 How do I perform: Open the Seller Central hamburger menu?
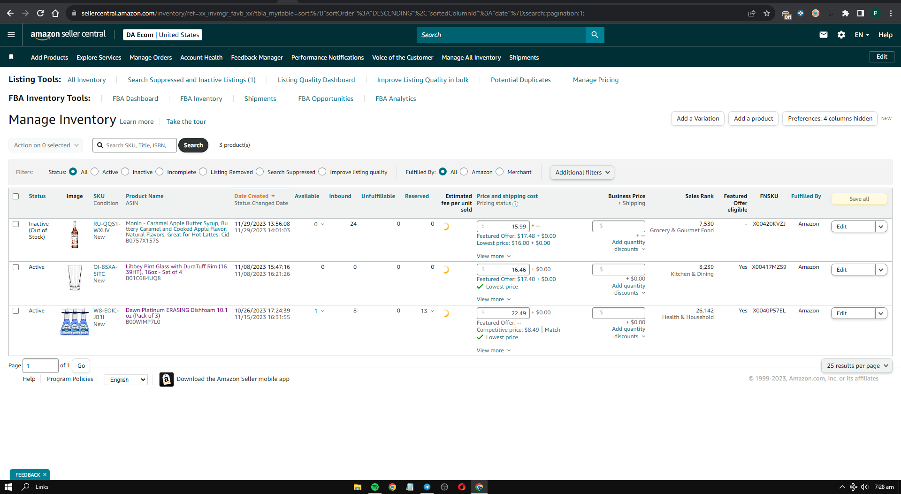click(x=11, y=35)
